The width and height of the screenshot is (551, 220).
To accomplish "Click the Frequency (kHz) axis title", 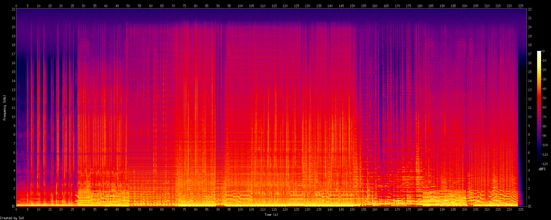I will click(5, 108).
